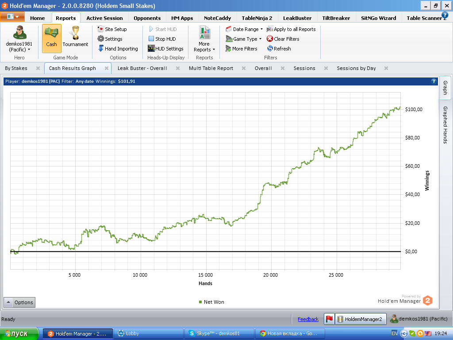The height and width of the screenshot is (340, 453).
Task: Open the Opponents tab
Action: click(147, 18)
